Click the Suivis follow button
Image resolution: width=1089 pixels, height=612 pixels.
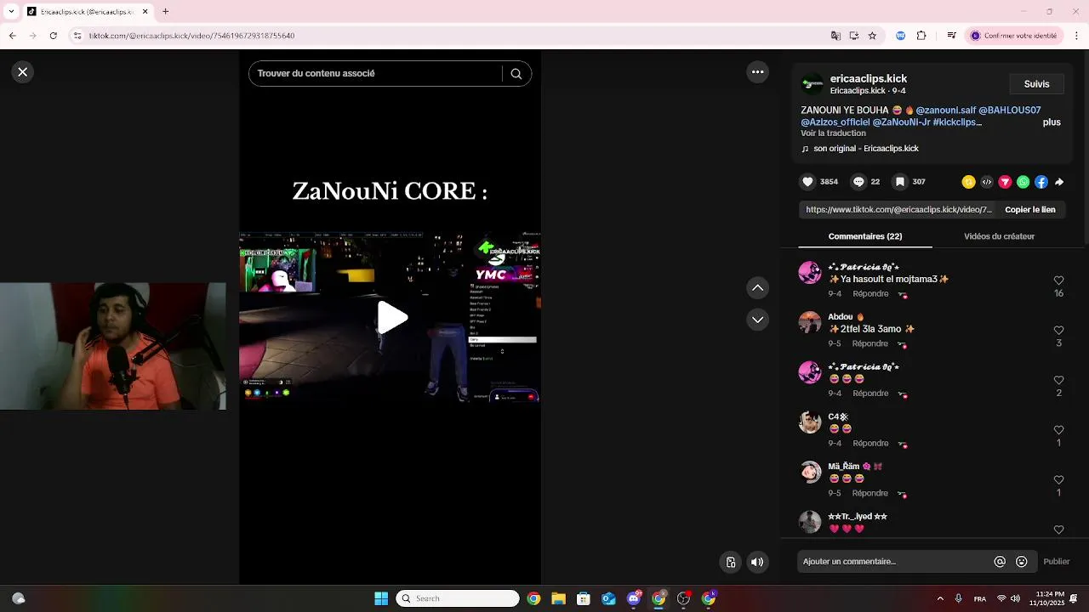pyautogui.click(x=1036, y=84)
